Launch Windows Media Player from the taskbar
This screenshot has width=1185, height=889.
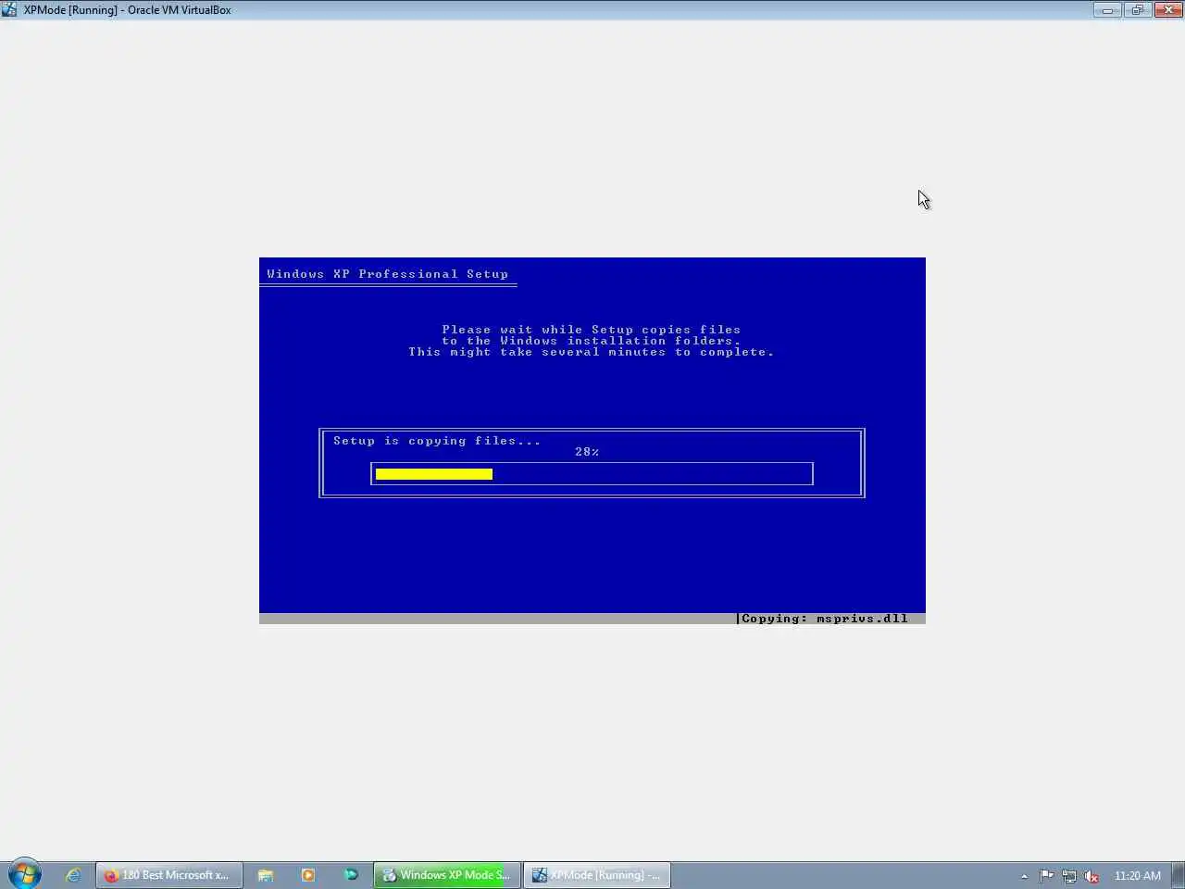click(x=308, y=875)
